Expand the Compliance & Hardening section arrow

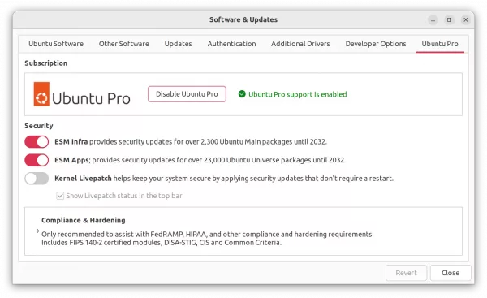pos(37,231)
